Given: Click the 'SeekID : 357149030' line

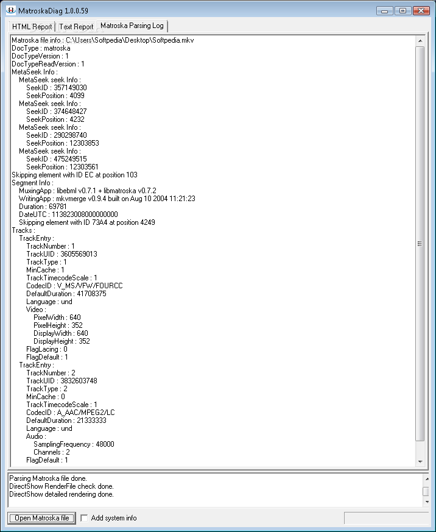Looking at the screenshot, I should pos(56,88).
